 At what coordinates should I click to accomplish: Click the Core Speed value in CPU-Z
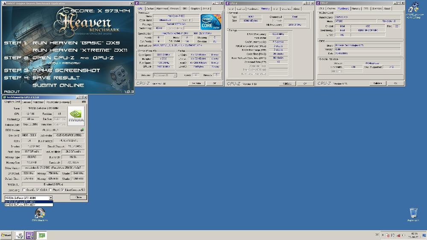coord(163,55)
